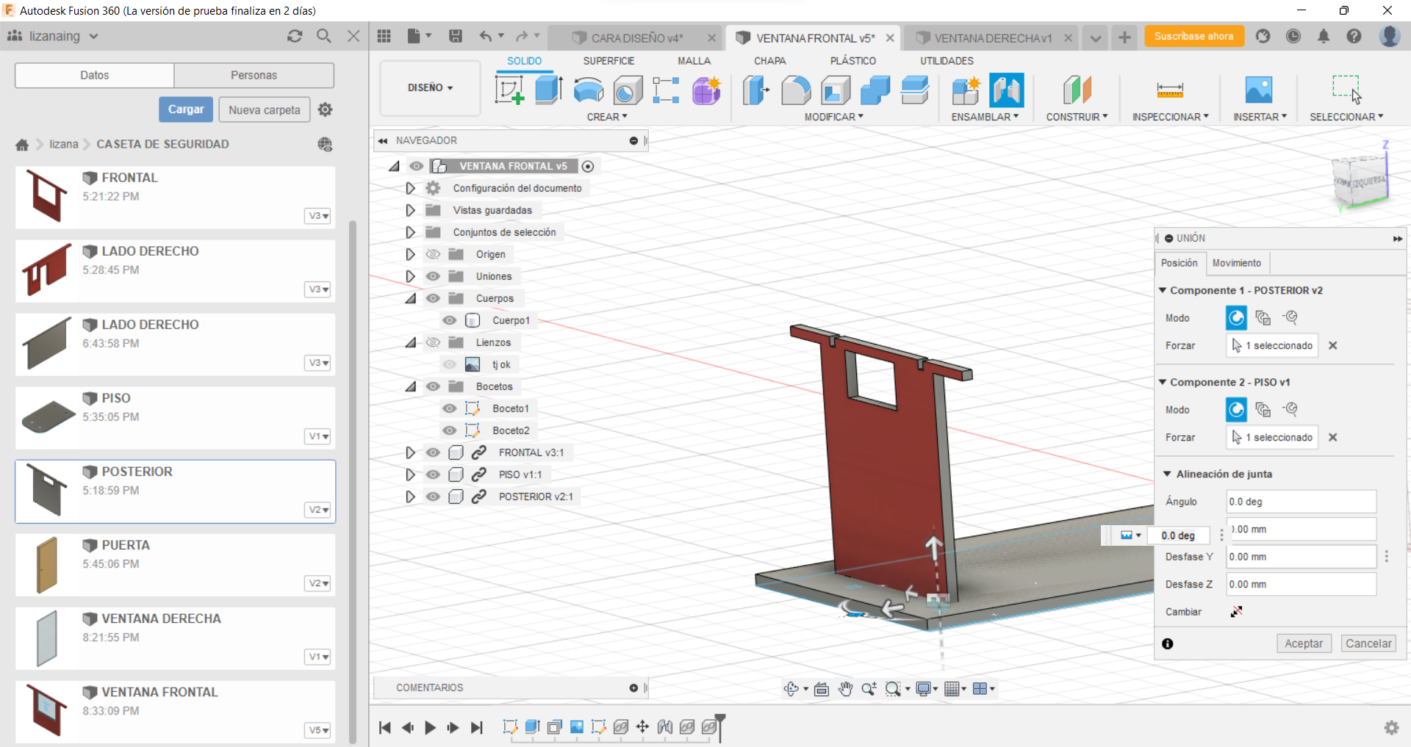
Task: Toggle visibility of Boceto1 sketch
Action: click(x=450, y=408)
